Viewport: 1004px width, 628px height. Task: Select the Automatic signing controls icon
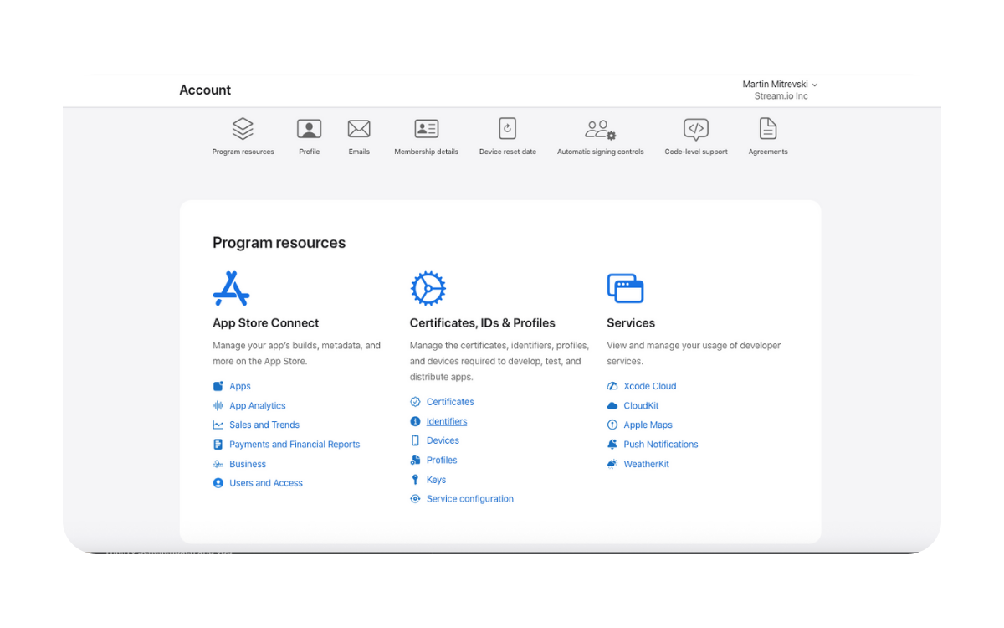pos(601,129)
